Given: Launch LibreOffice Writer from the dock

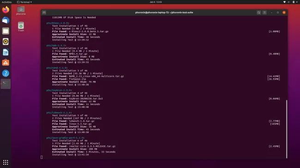Looking at the screenshot, I should tap(6, 52).
